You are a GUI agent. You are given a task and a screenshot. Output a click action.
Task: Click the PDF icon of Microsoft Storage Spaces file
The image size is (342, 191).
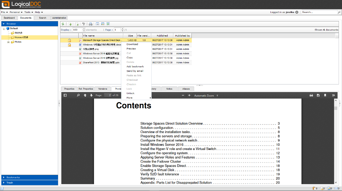80,40
